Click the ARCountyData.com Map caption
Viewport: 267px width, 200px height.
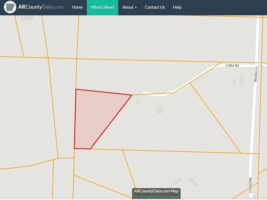point(156,191)
